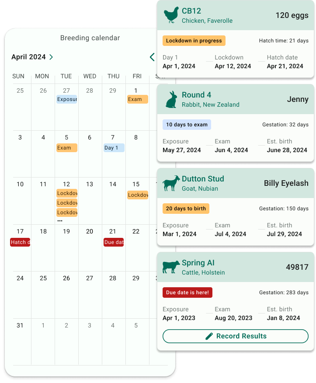The image size is (316, 383).
Task: Go to previous month with left chevron
Action: [x=152, y=57]
